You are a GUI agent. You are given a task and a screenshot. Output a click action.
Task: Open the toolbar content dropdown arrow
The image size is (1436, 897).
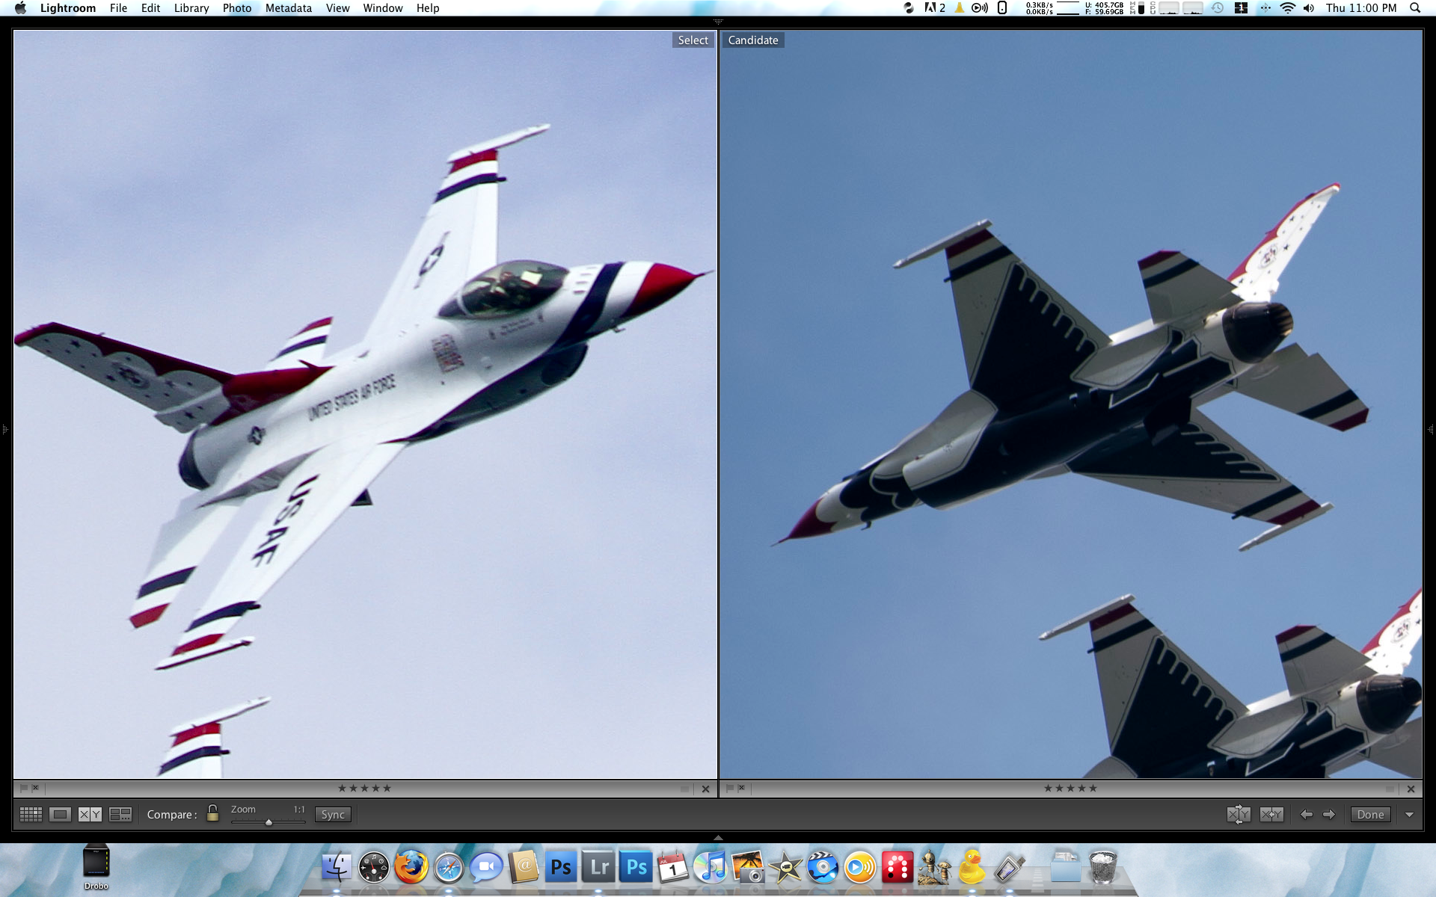tap(1409, 814)
